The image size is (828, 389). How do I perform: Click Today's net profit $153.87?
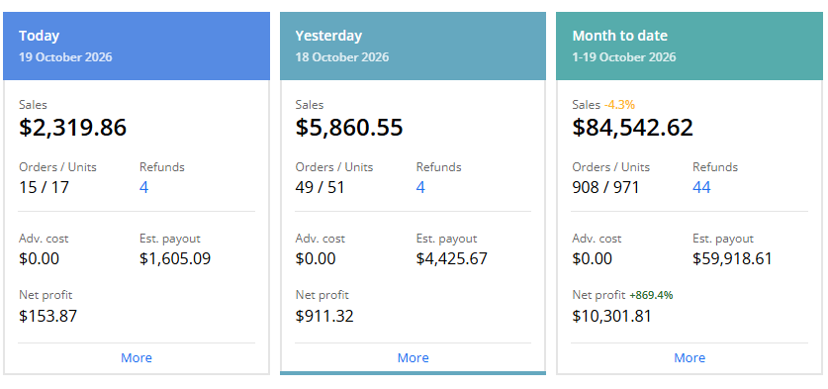pyautogui.click(x=48, y=316)
